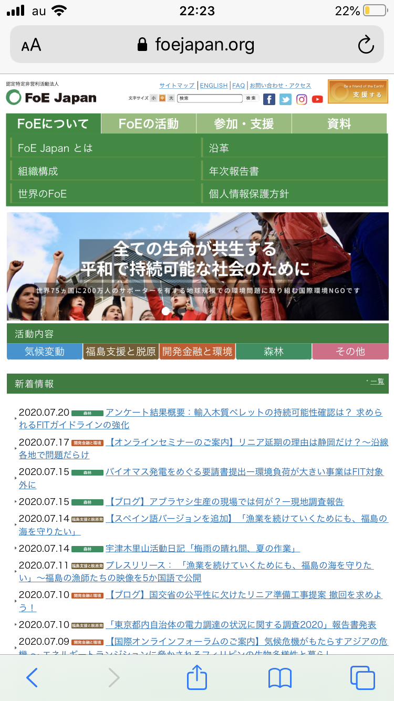This screenshot has height=701, width=394.
Task: Open the YouTube icon link
Action: 317,99
